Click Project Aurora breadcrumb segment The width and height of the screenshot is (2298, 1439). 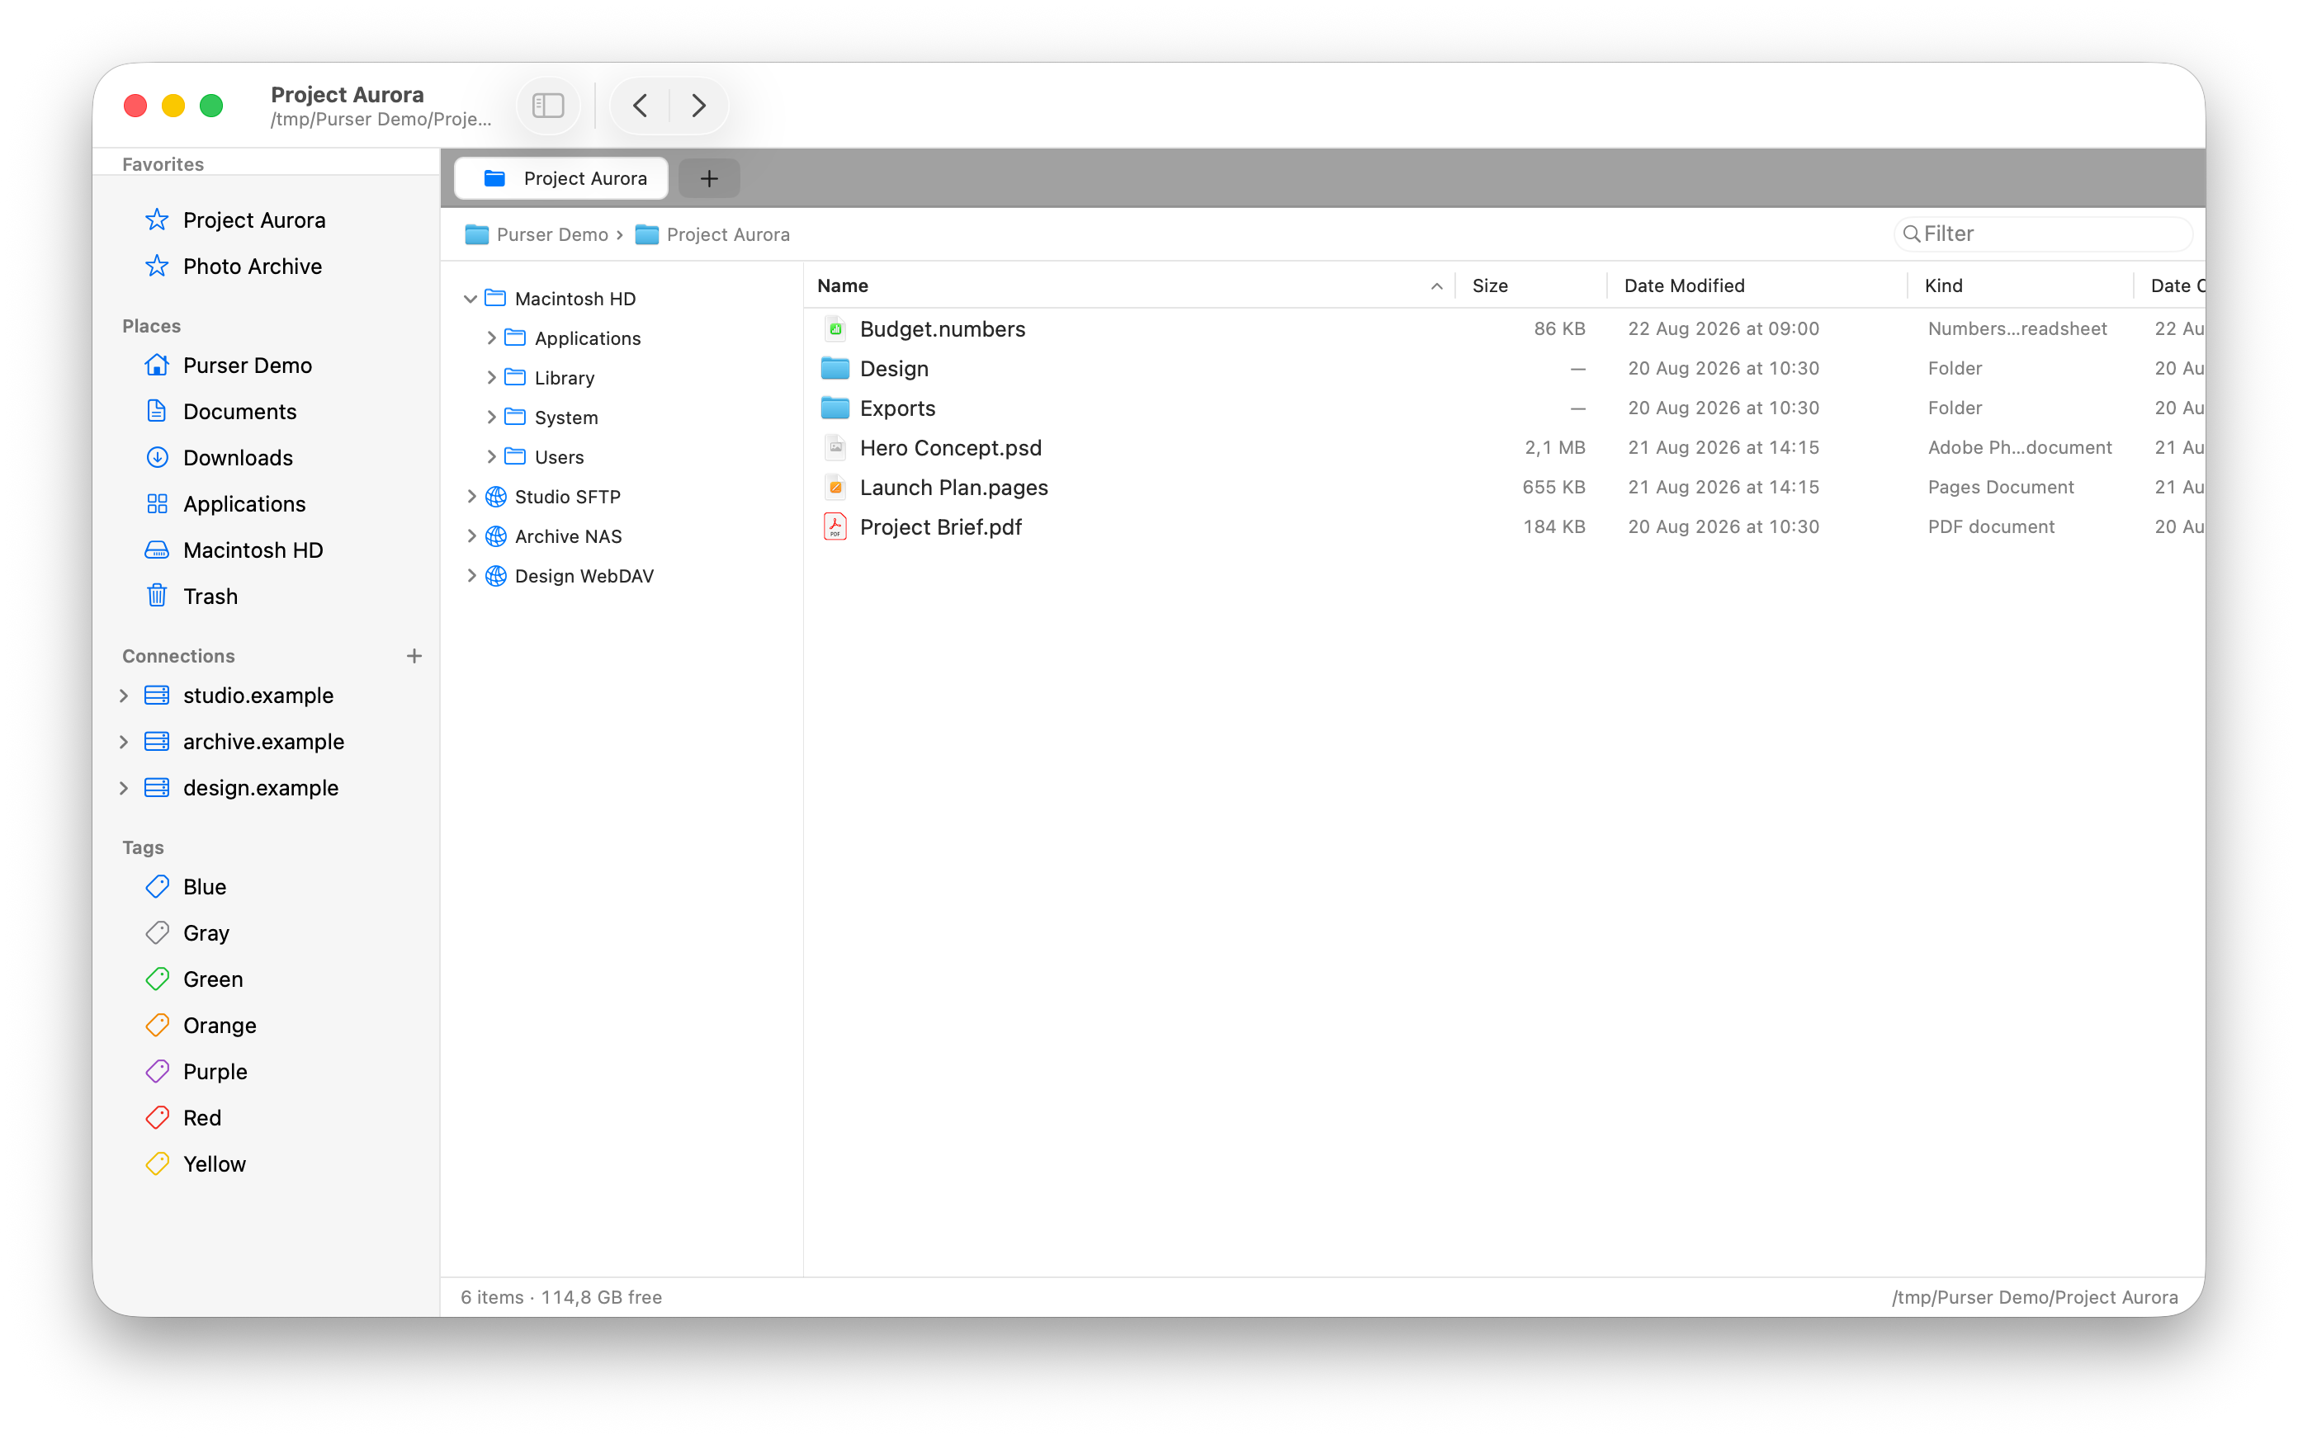(x=712, y=234)
